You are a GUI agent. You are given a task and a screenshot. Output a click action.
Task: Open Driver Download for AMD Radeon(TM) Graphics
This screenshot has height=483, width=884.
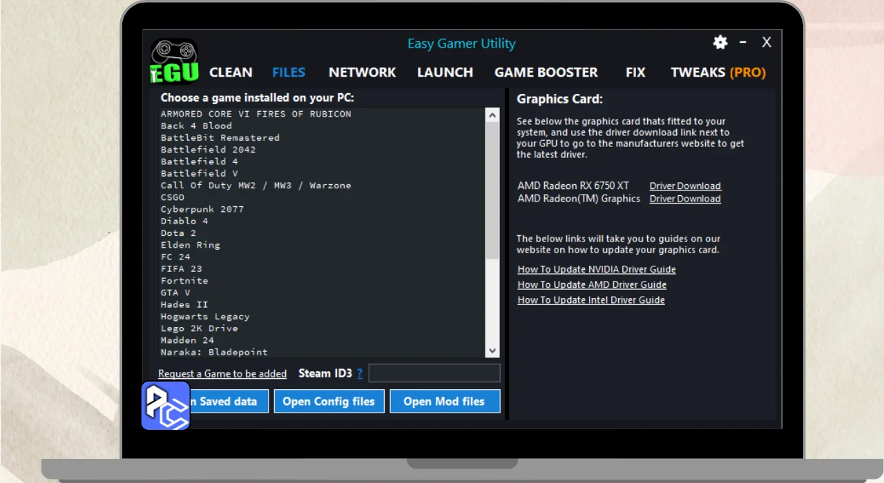coord(685,199)
